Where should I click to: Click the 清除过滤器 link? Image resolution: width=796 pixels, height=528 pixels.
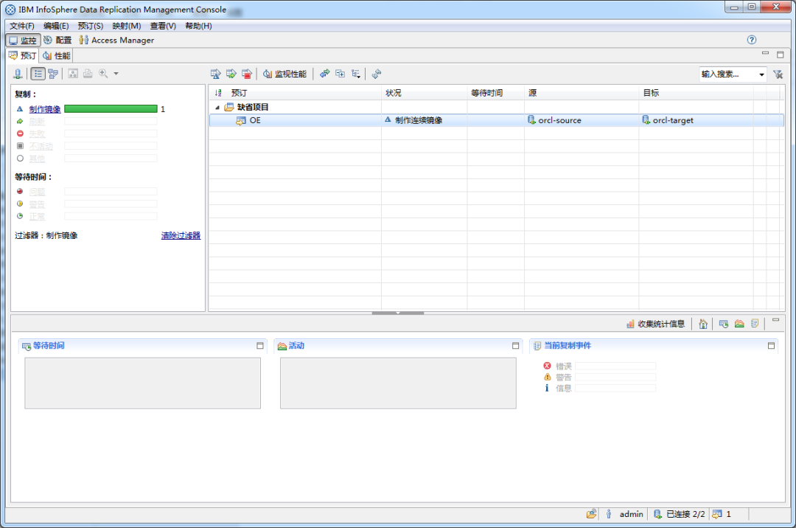181,235
